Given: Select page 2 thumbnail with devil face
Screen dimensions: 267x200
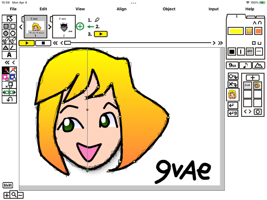Looking at the screenshot, I should pyautogui.click(x=64, y=26).
